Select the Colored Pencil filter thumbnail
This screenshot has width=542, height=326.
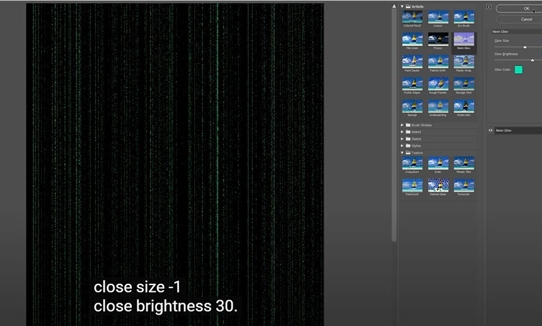(x=412, y=17)
